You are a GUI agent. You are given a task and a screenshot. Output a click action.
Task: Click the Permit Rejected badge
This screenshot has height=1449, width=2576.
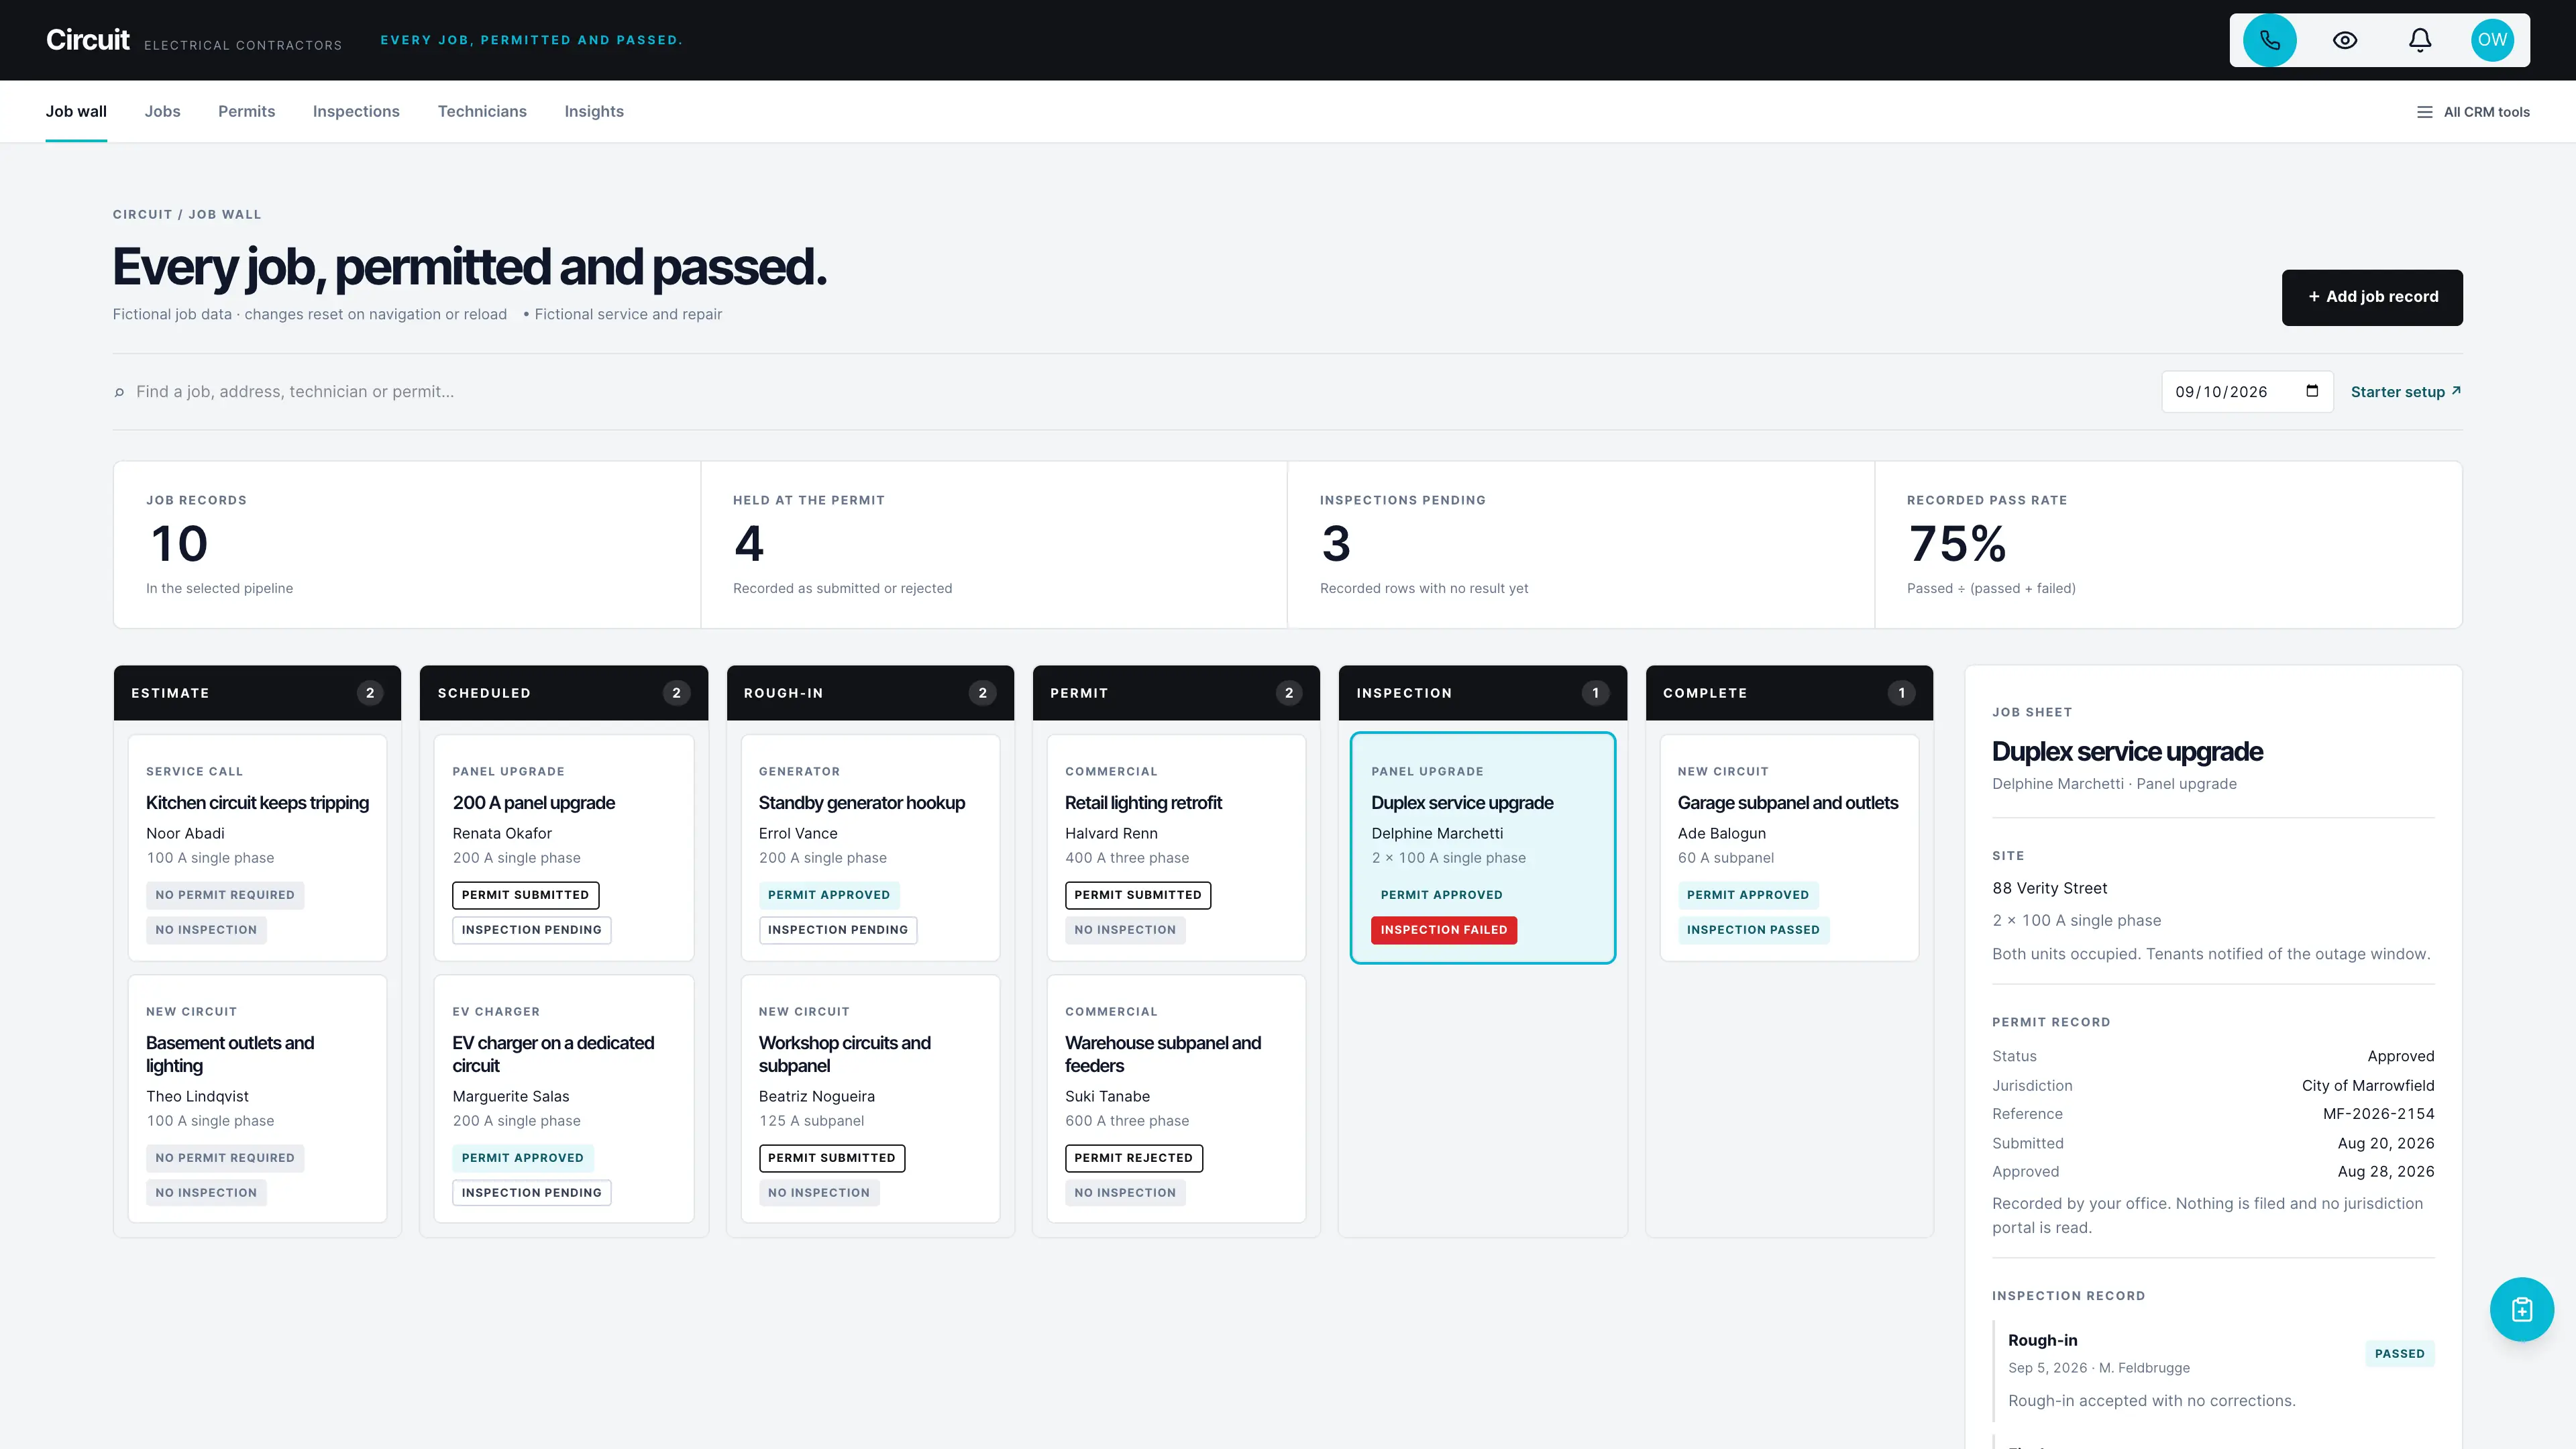[x=1133, y=1158]
